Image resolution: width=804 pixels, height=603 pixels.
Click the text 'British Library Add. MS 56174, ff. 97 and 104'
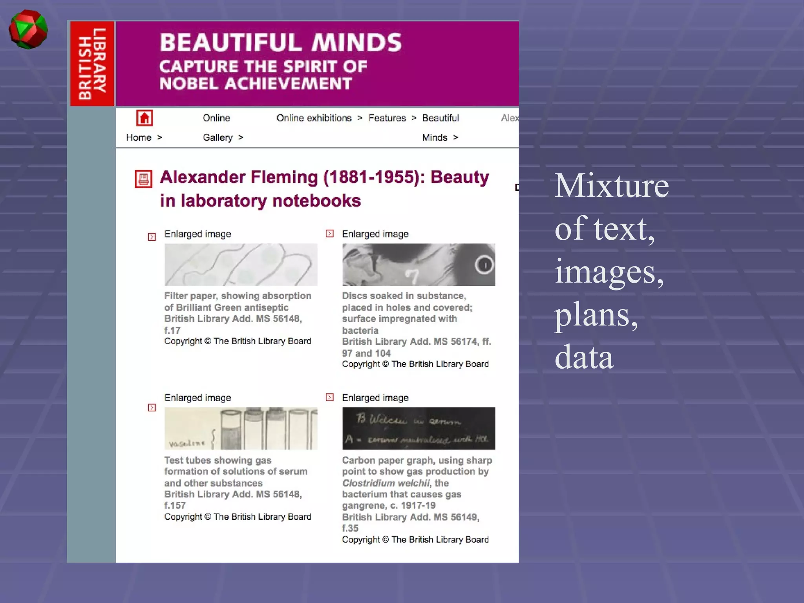(x=416, y=347)
